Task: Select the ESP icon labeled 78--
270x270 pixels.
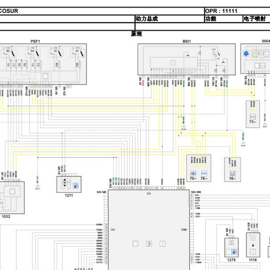Action: click(x=204, y=173)
